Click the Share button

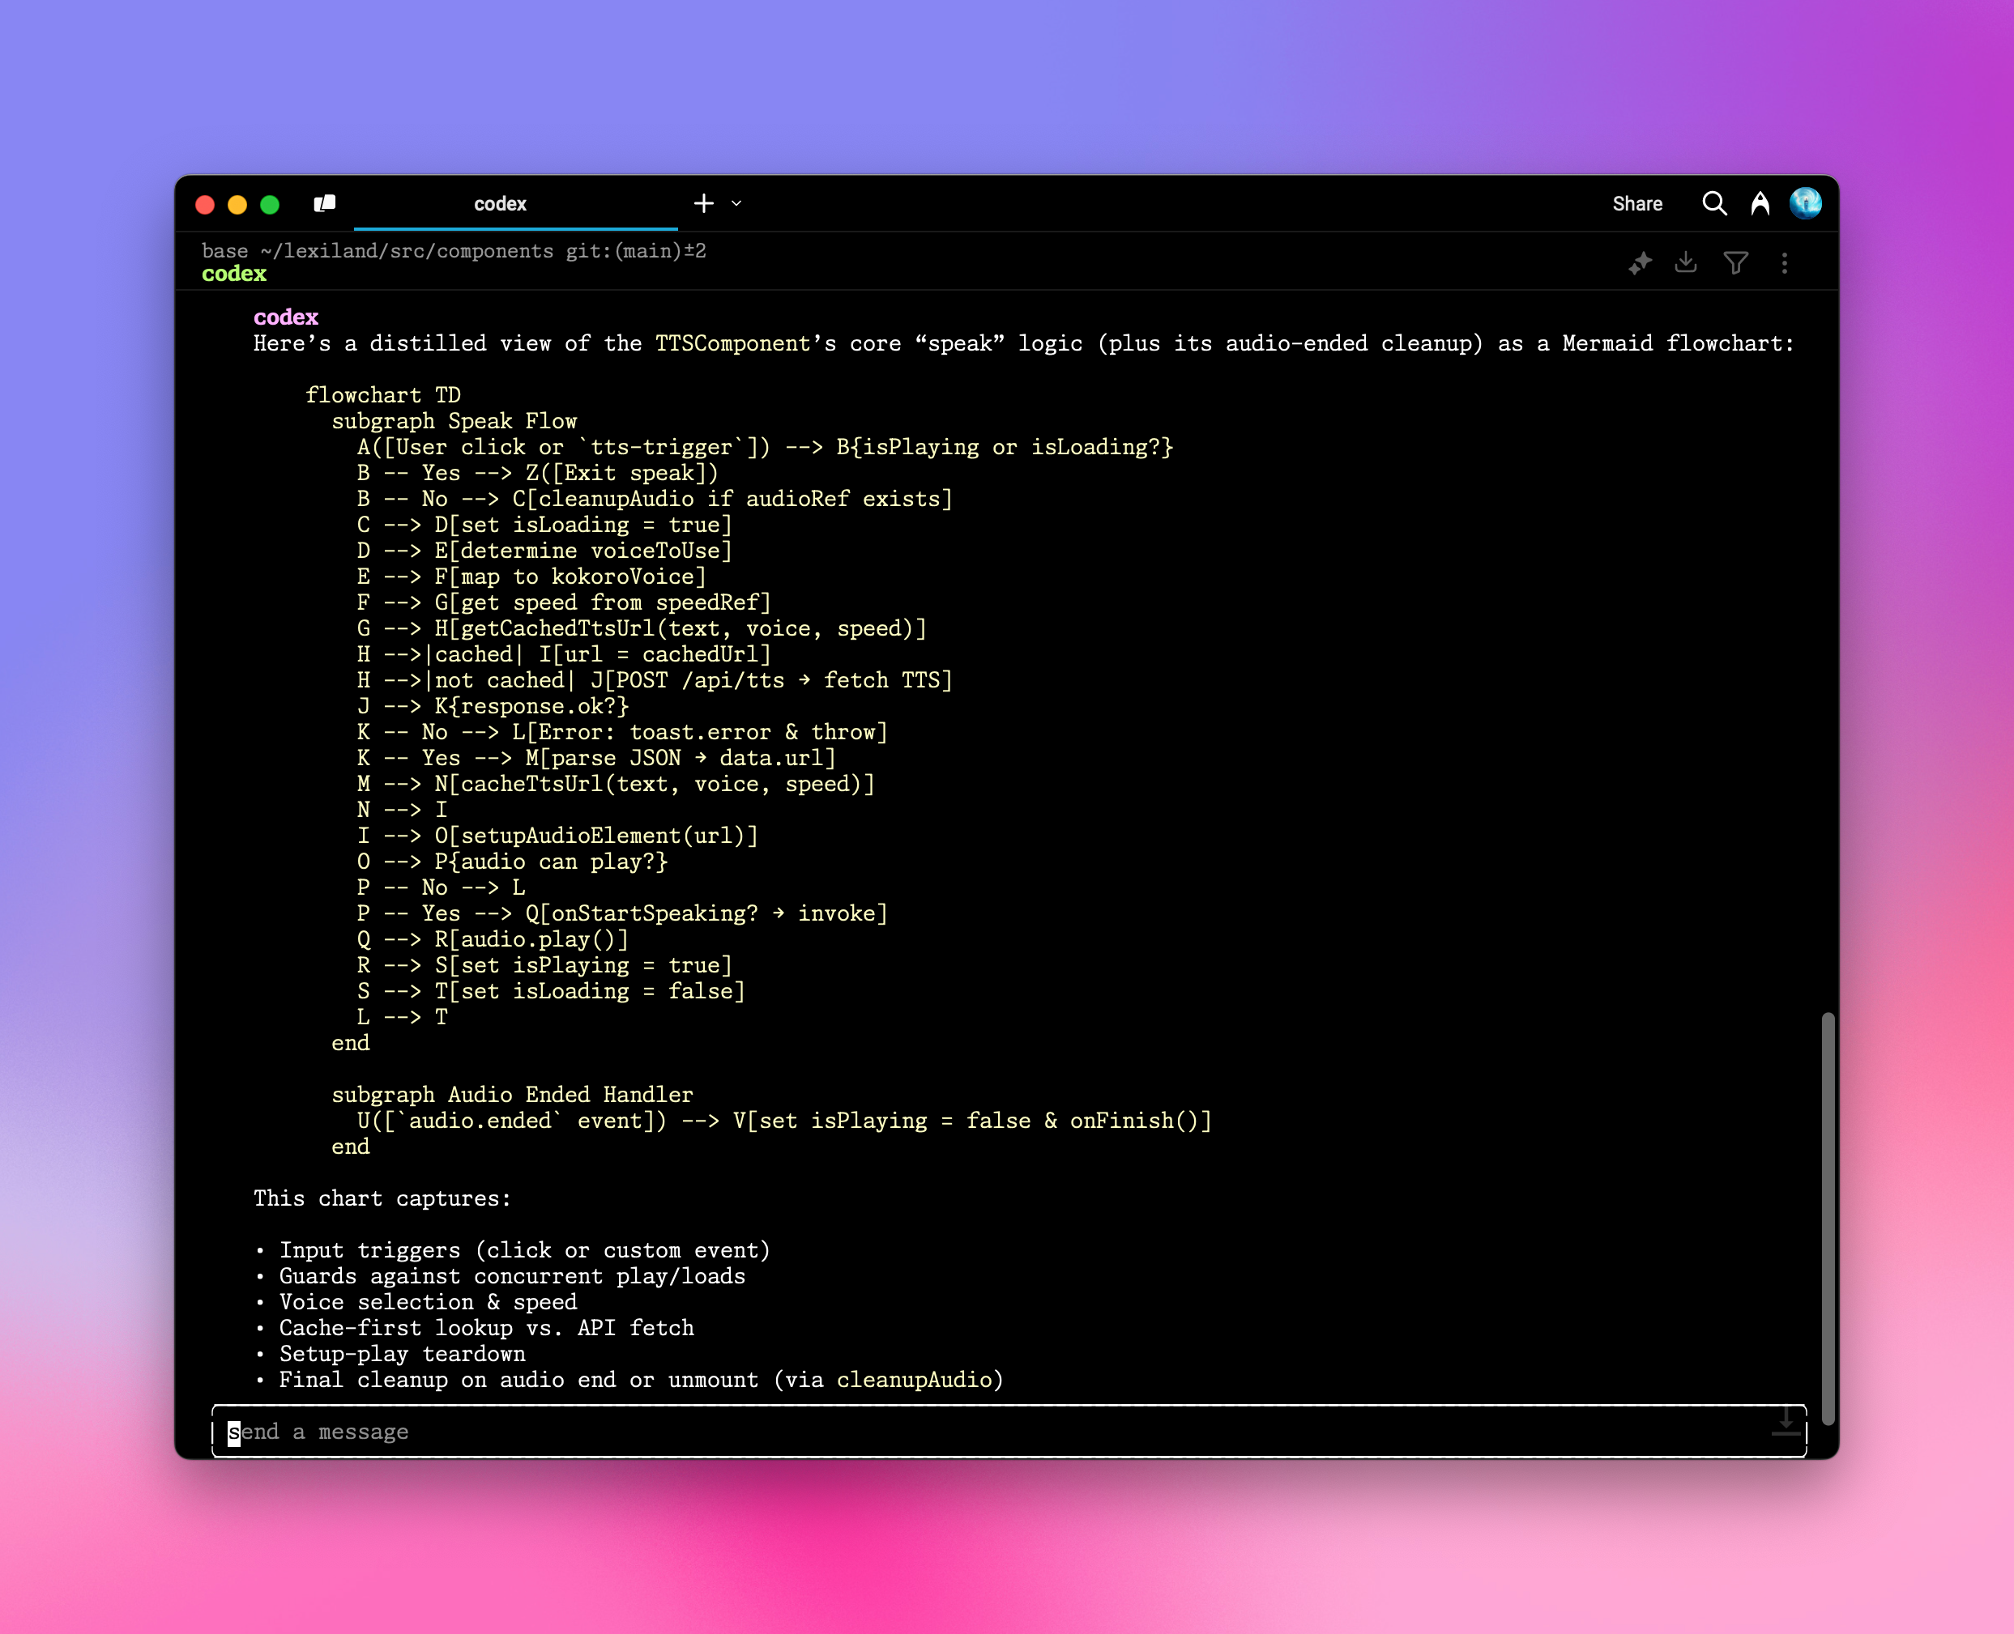[x=1636, y=204]
